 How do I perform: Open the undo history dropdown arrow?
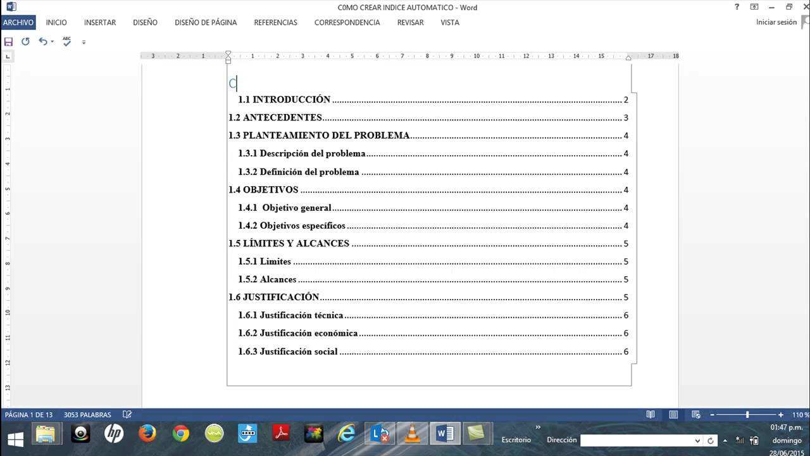(52, 42)
